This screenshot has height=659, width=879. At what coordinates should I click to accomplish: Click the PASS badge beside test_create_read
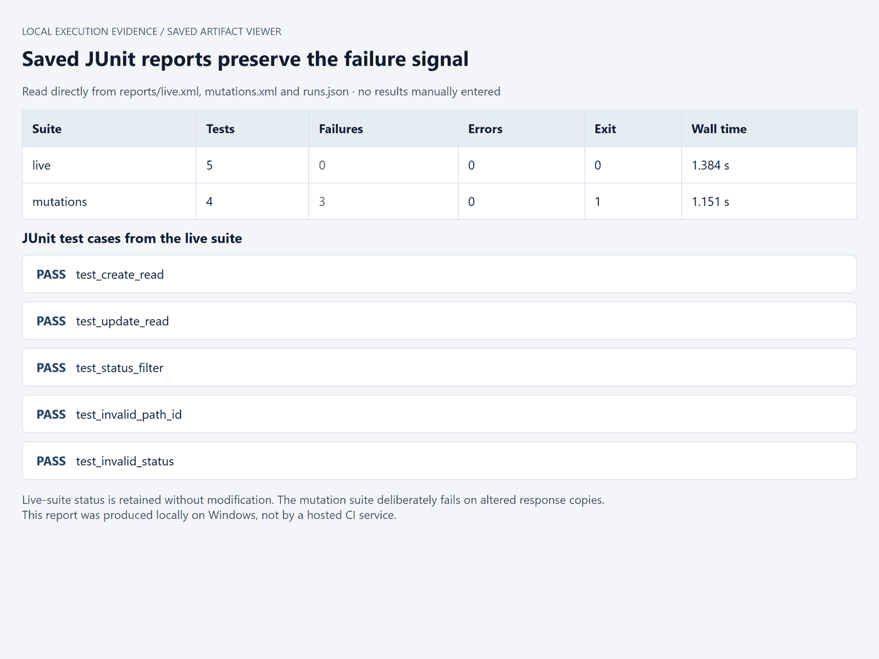(x=51, y=274)
